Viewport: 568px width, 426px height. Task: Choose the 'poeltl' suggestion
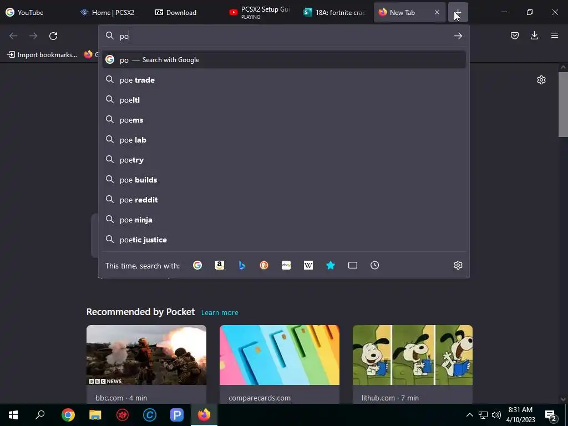point(284,100)
